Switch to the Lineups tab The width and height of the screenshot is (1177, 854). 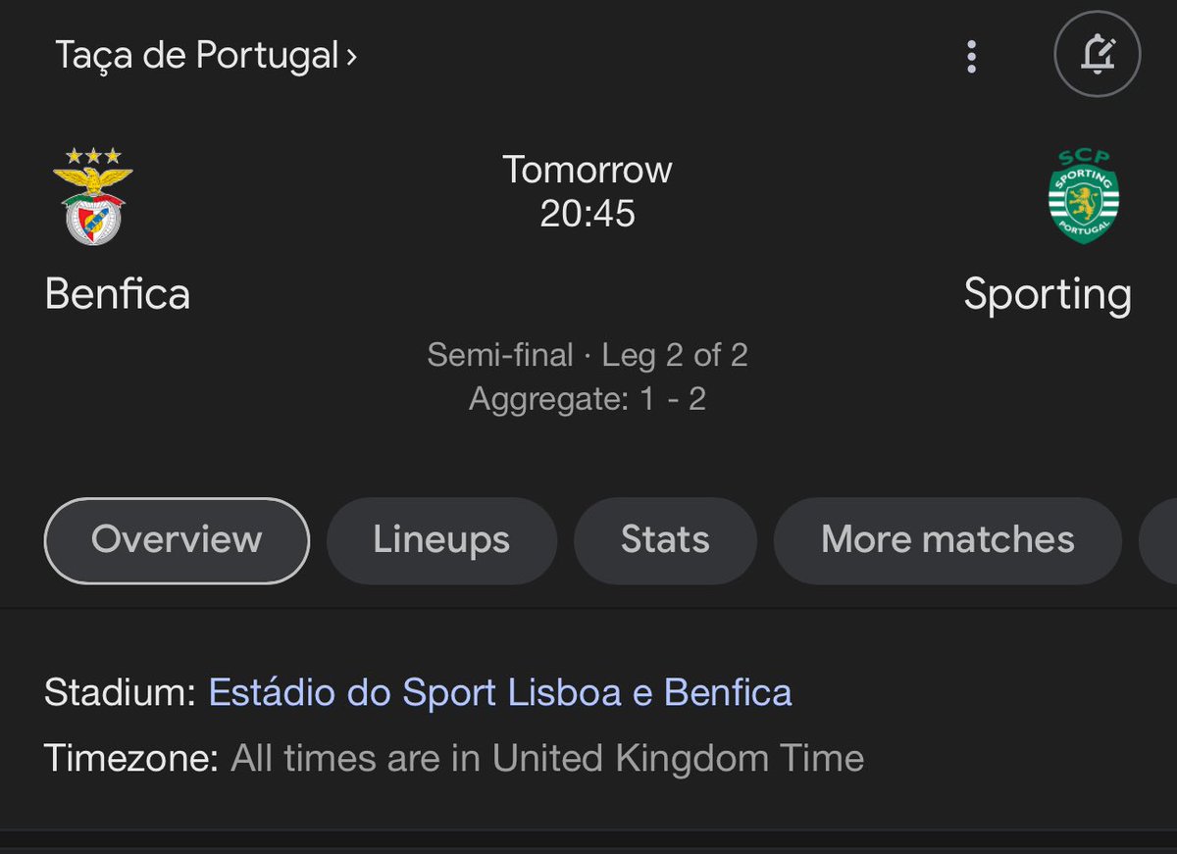[441, 540]
